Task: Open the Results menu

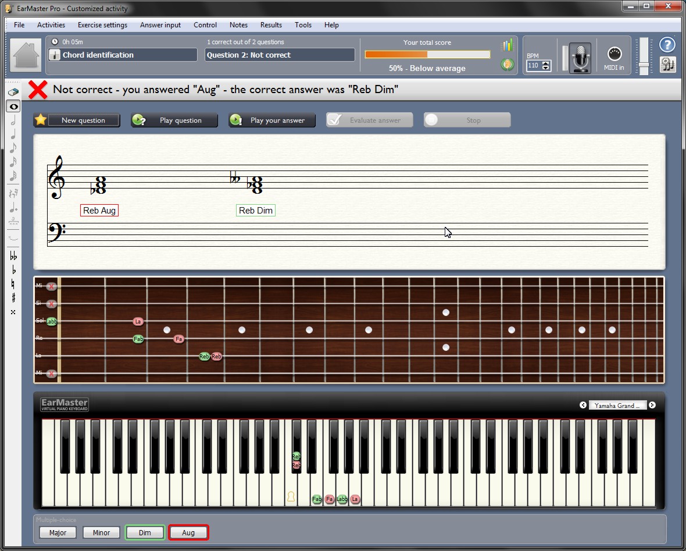Action: pos(271,25)
